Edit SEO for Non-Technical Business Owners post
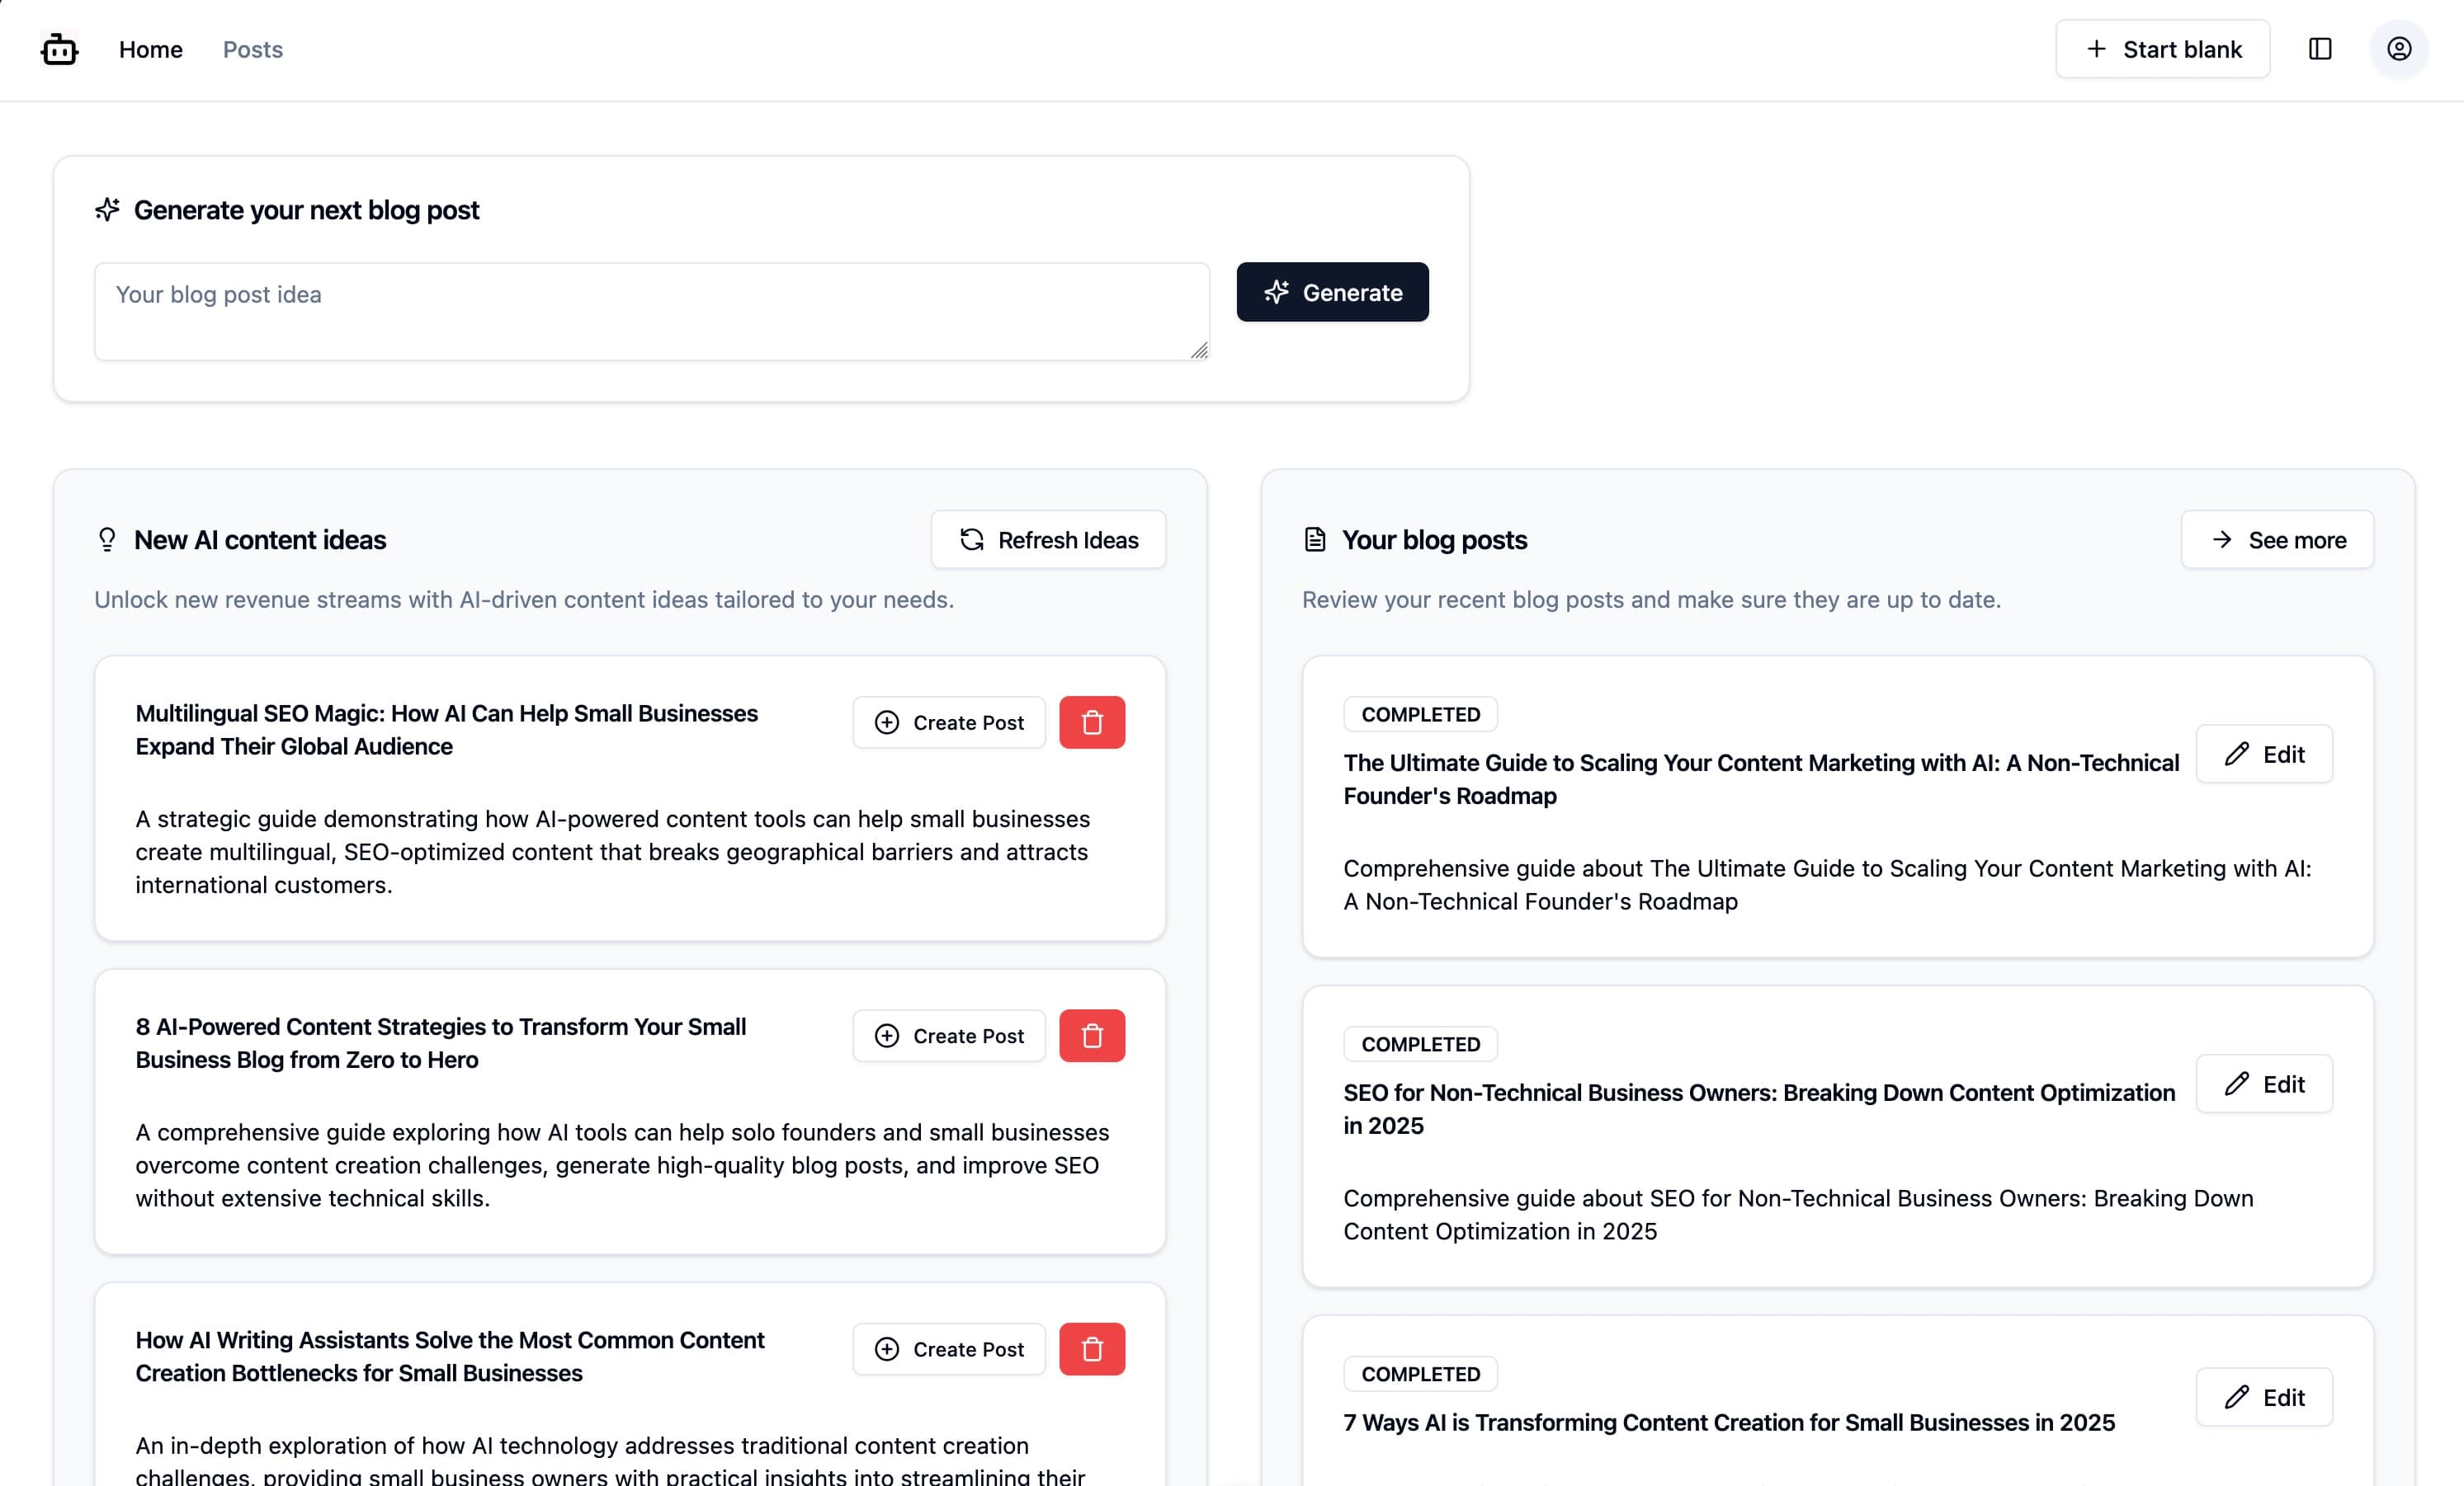This screenshot has width=2464, height=1486. 2264,1084
